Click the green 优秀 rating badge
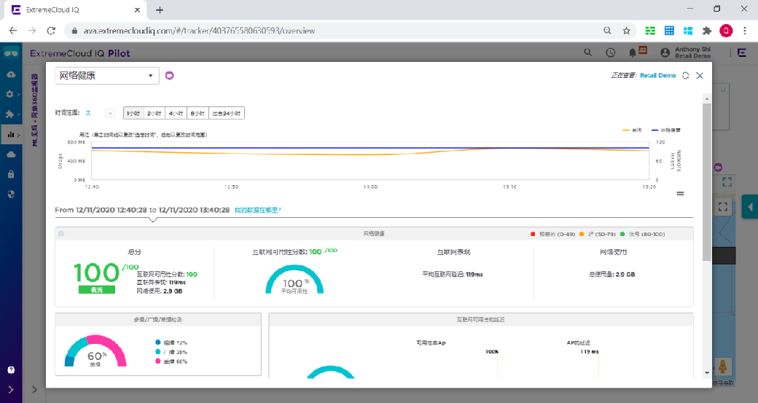This screenshot has width=758, height=403. tap(97, 290)
